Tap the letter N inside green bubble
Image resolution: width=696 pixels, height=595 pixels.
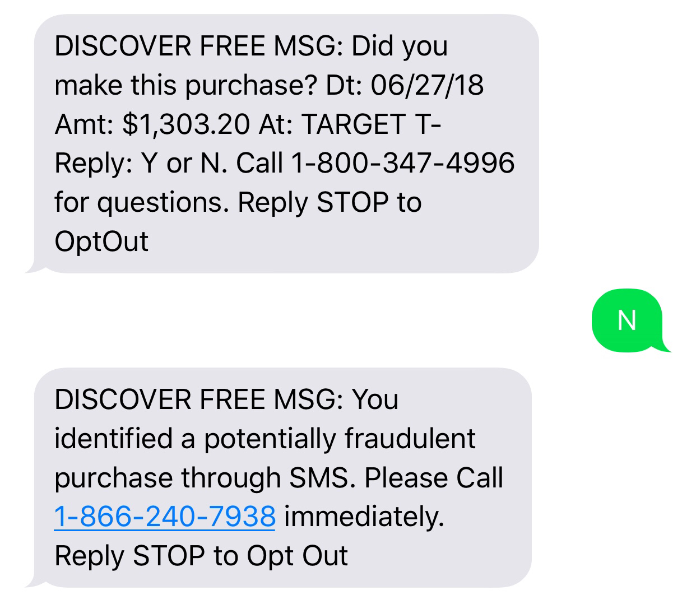coord(628,319)
